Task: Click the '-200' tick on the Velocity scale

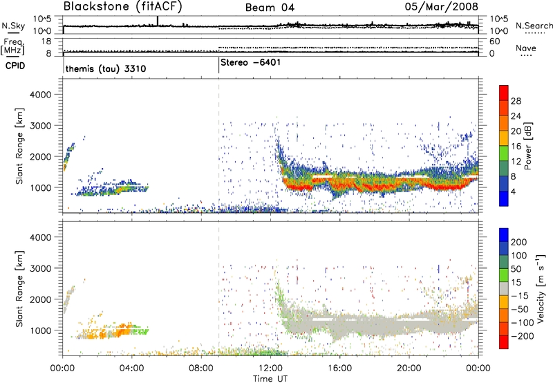Action: [522, 337]
